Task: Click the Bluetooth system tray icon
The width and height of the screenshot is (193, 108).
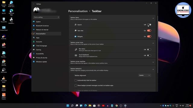Action: coord(163,106)
